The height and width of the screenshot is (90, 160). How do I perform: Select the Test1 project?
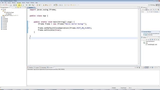click(3, 17)
